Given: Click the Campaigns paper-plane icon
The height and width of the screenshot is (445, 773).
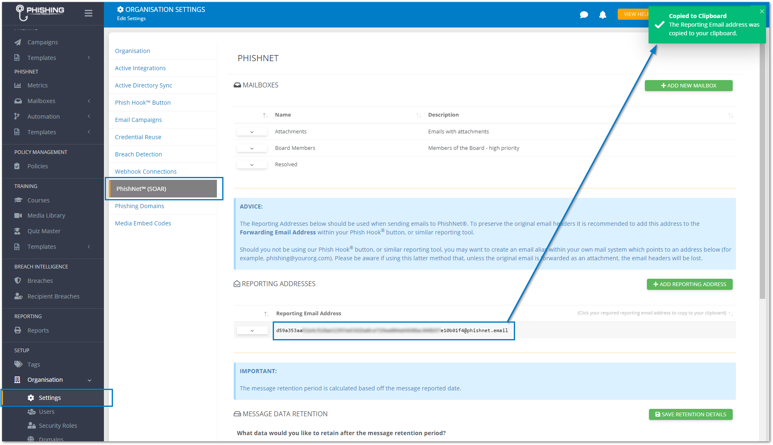Looking at the screenshot, I should tap(18, 42).
